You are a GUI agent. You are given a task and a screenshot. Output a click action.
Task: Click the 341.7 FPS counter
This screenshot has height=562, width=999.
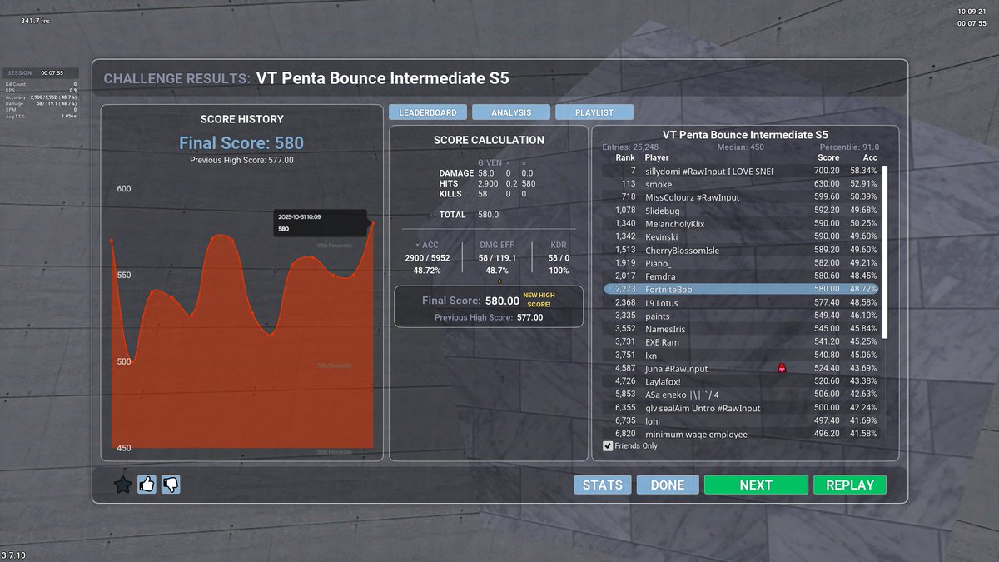tap(35, 21)
